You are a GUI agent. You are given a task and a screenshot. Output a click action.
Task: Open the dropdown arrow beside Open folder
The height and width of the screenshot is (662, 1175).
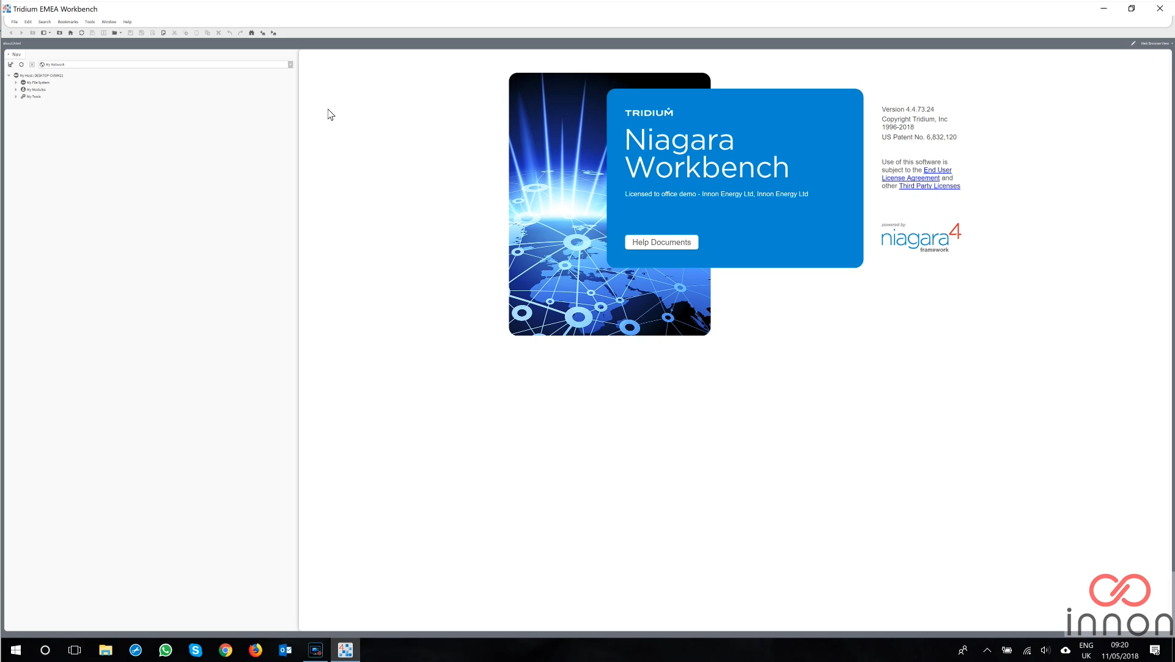pyautogui.click(x=120, y=33)
